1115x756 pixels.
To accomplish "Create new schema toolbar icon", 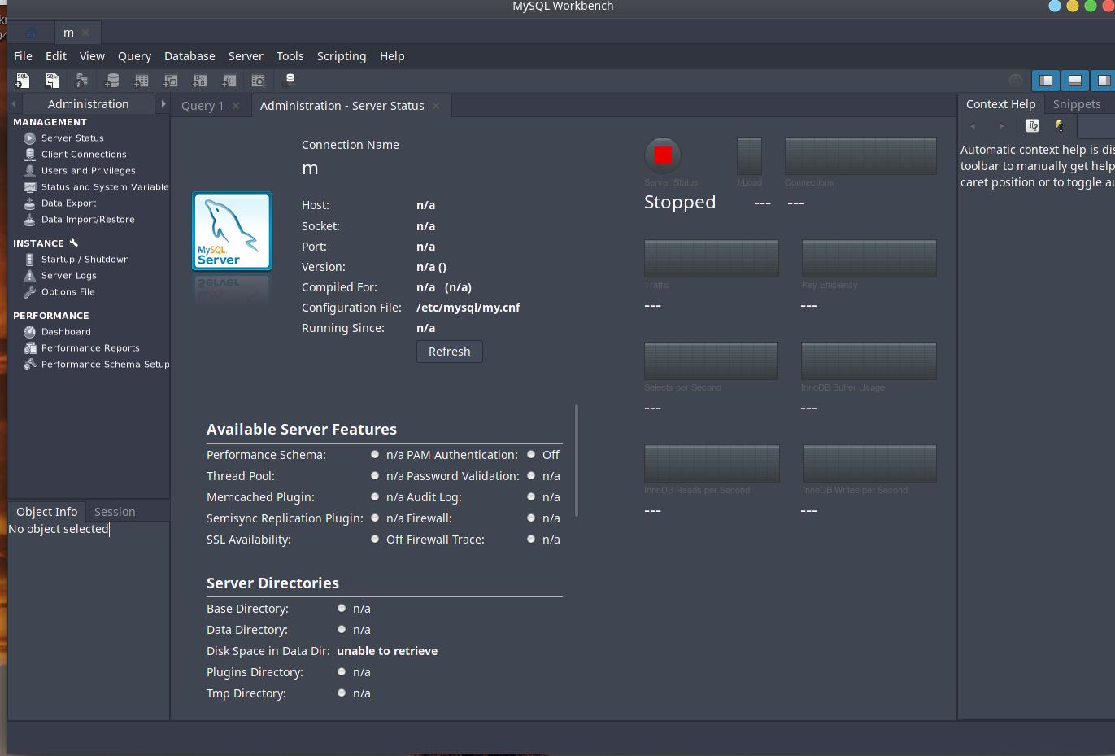I will pos(112,81).
